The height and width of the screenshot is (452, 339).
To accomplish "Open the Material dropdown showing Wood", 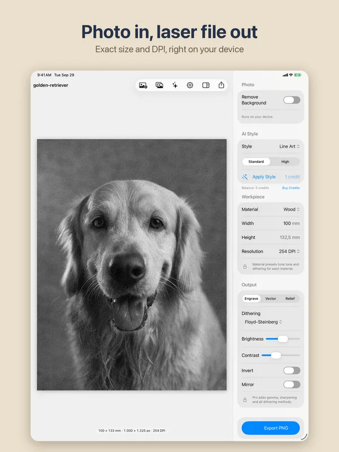I will 292,210.
